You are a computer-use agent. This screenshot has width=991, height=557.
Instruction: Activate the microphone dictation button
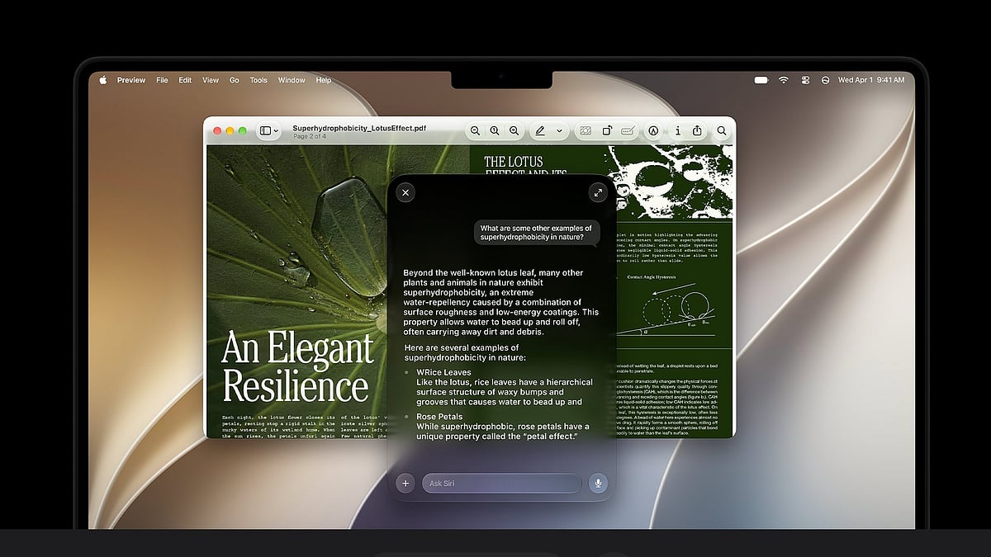click(598, 484)
